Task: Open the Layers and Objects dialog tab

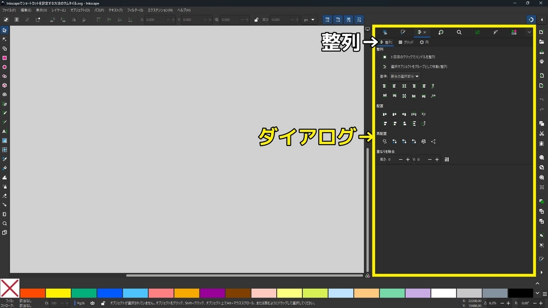Action: point(385,32)
